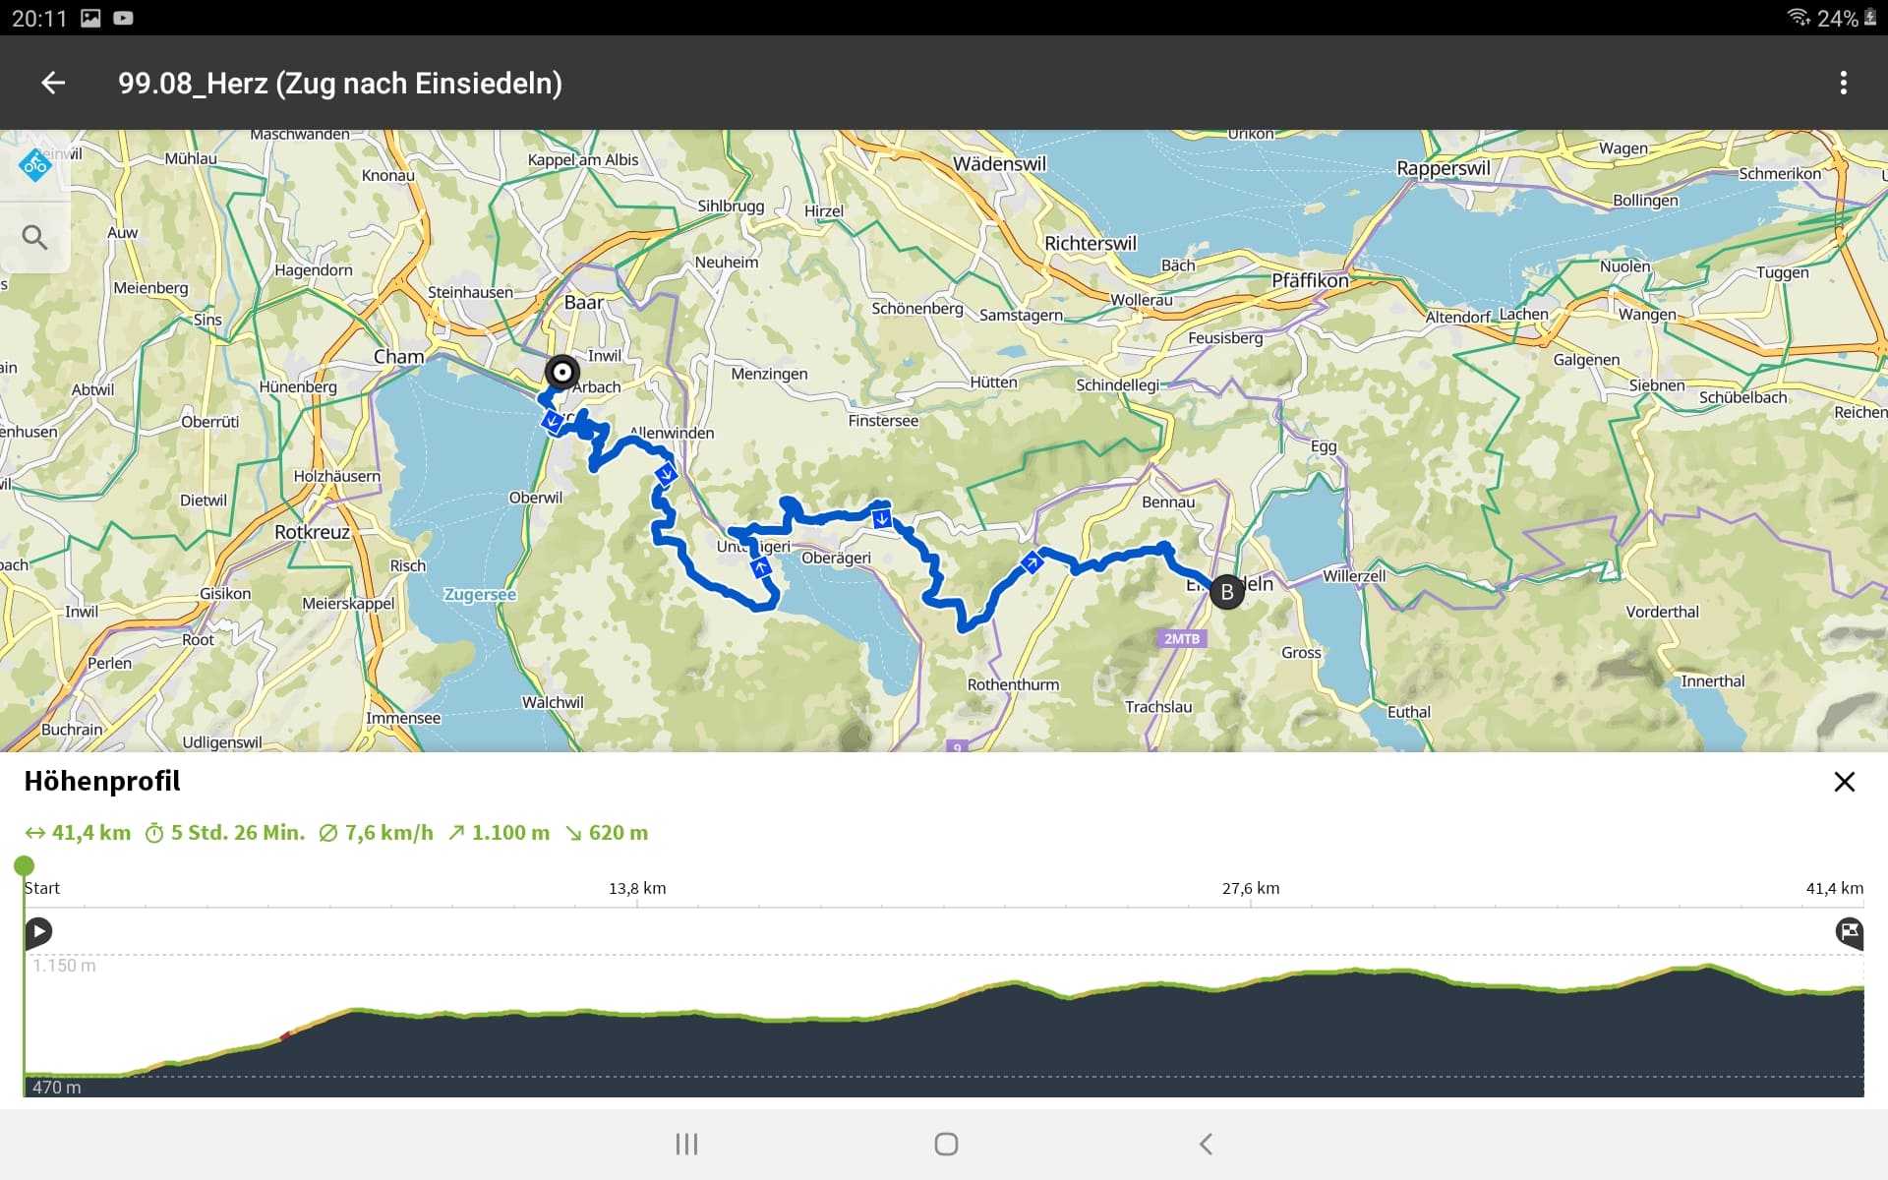Tap the finish flag on elevation profile

coord(1849,931)
